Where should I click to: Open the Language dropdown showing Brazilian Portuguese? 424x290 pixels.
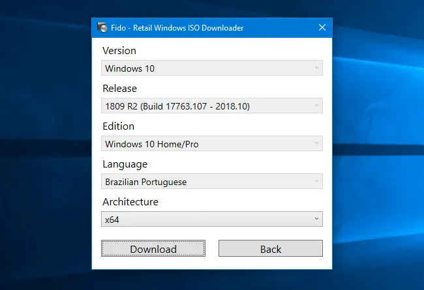212,181
